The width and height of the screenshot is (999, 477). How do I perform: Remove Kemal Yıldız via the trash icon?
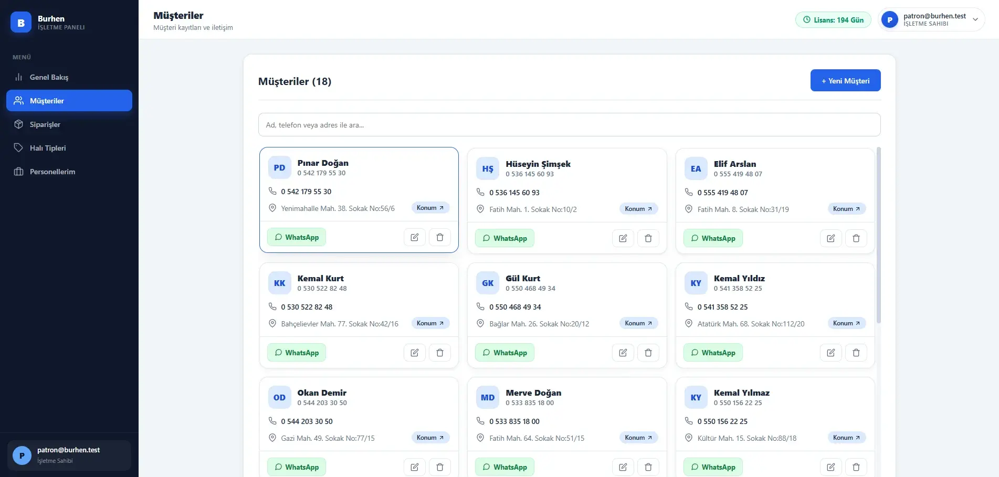coord(856,353)
